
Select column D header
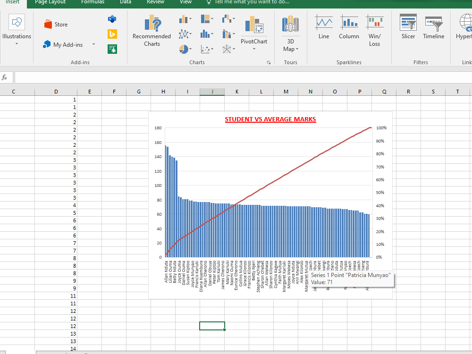pyautogui.click(x=56, y=92)
